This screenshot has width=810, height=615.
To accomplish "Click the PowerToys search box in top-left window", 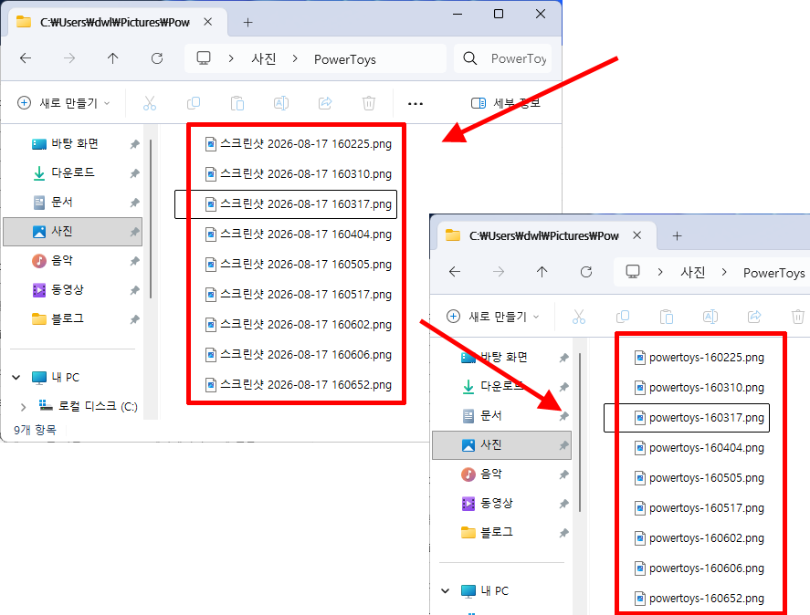I will coord(503,58).
